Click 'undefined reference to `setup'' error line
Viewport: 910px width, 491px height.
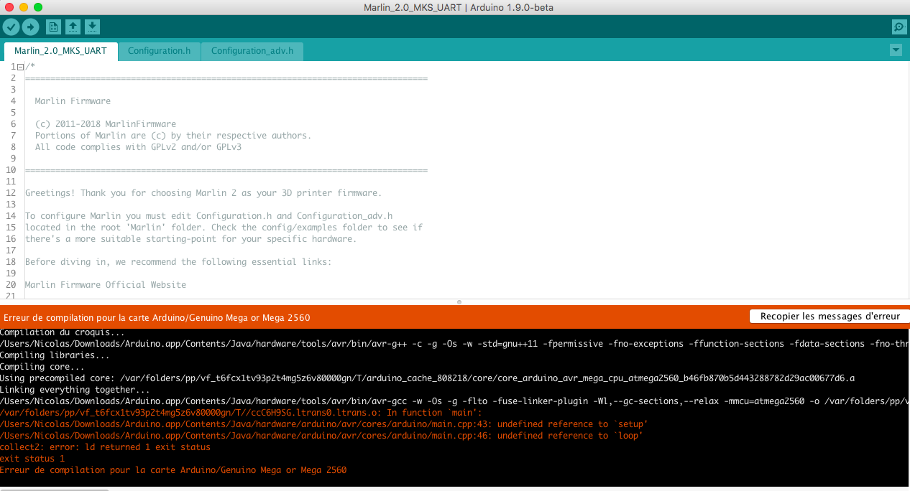point(324,424)
